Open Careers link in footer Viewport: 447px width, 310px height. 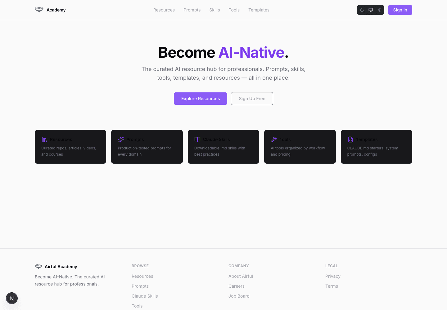pyautogui.click(x=237, y=286)
